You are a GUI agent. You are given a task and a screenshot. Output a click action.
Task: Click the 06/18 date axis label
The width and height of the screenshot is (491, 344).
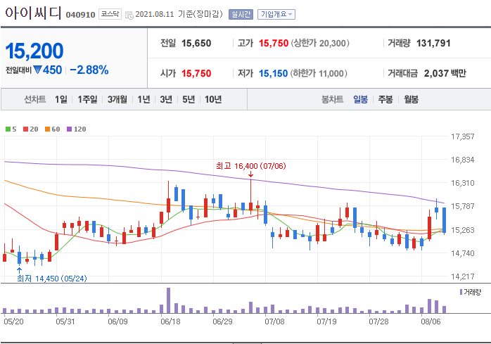click(x=170, y=321)
